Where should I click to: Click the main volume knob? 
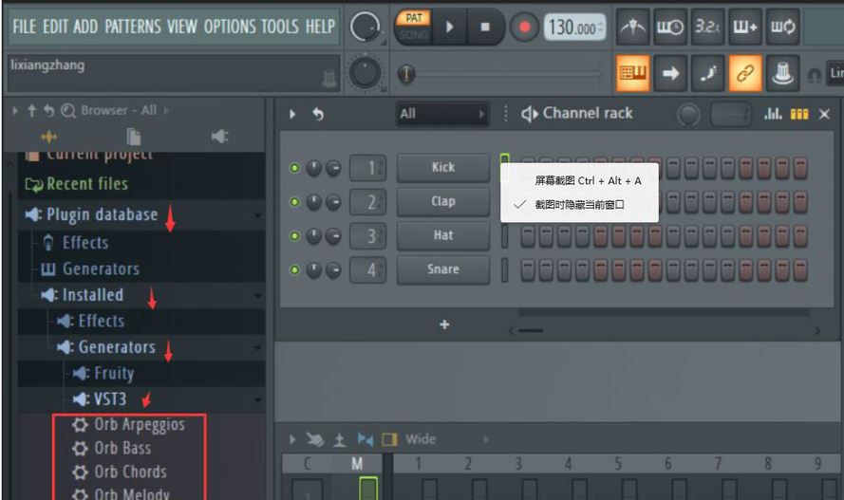364,27
